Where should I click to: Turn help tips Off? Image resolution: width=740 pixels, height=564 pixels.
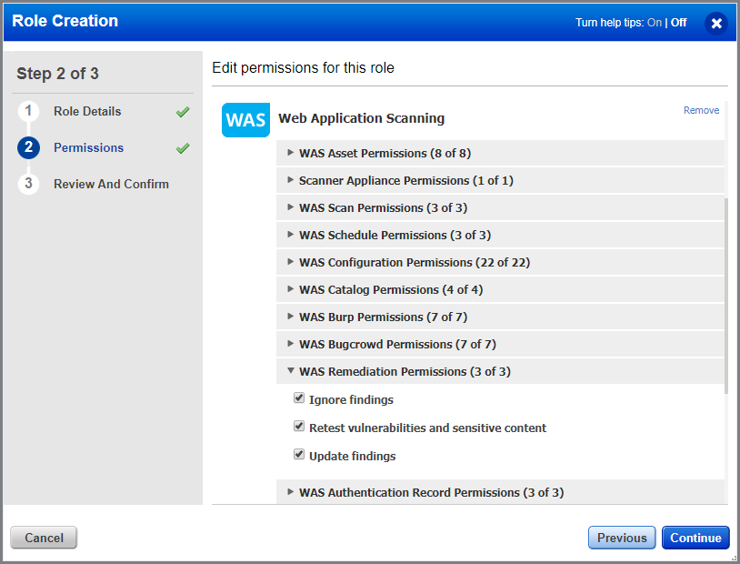679,22
